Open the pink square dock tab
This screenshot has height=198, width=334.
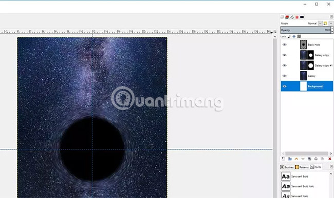point(297,17)
